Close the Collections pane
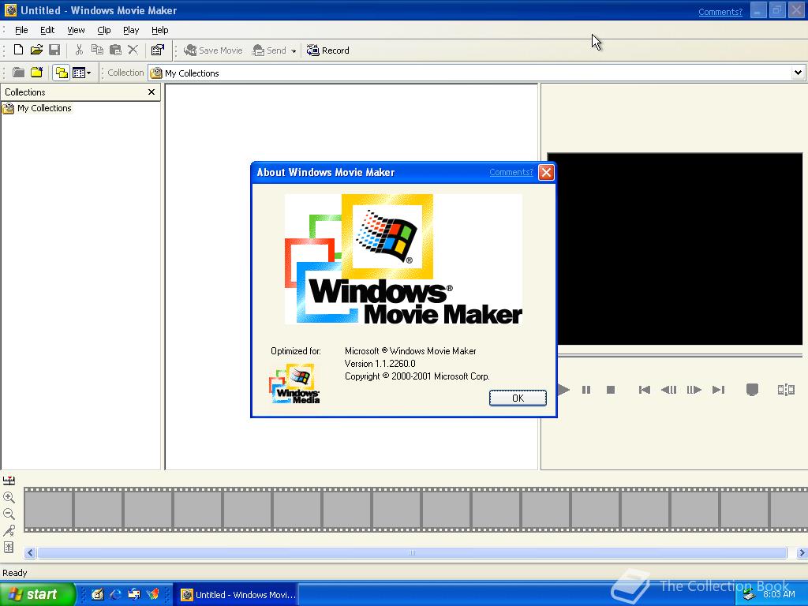This screenshot has height=606, width=808. pos(151,92)
